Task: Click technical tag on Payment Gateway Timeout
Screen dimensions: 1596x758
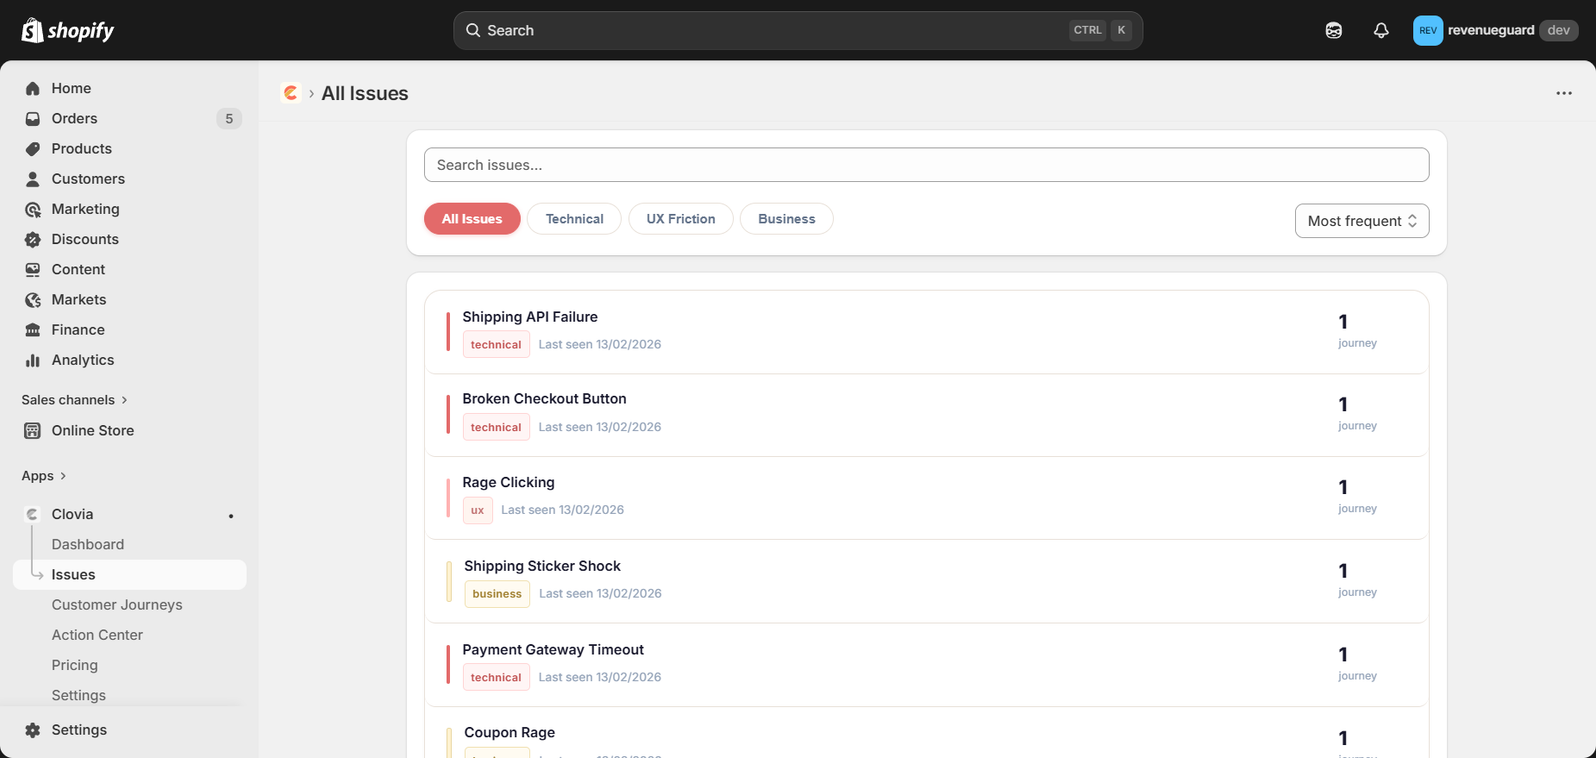Action: (496, 677)
